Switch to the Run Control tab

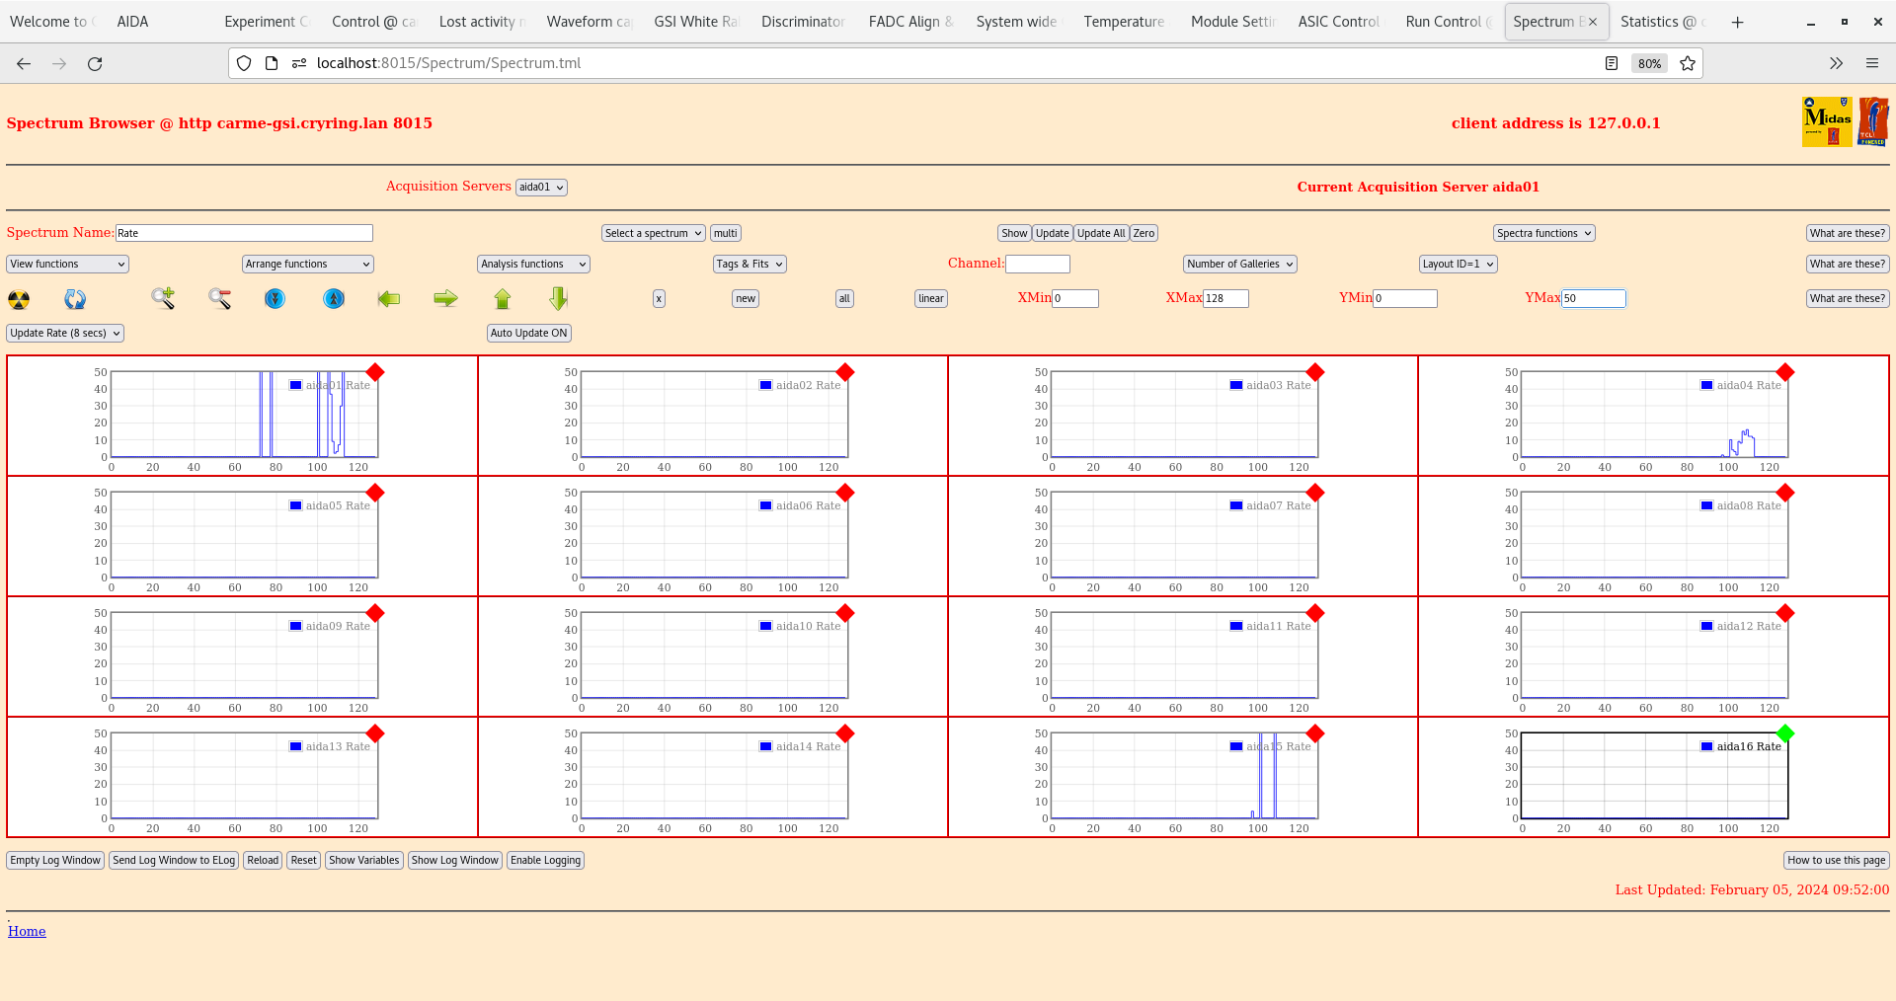tap(1443, 22)
